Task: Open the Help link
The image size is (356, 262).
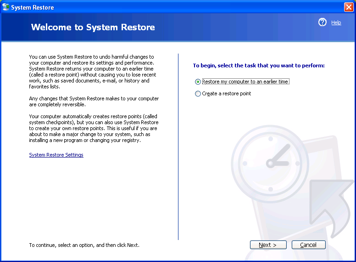Action: [336, 22]
